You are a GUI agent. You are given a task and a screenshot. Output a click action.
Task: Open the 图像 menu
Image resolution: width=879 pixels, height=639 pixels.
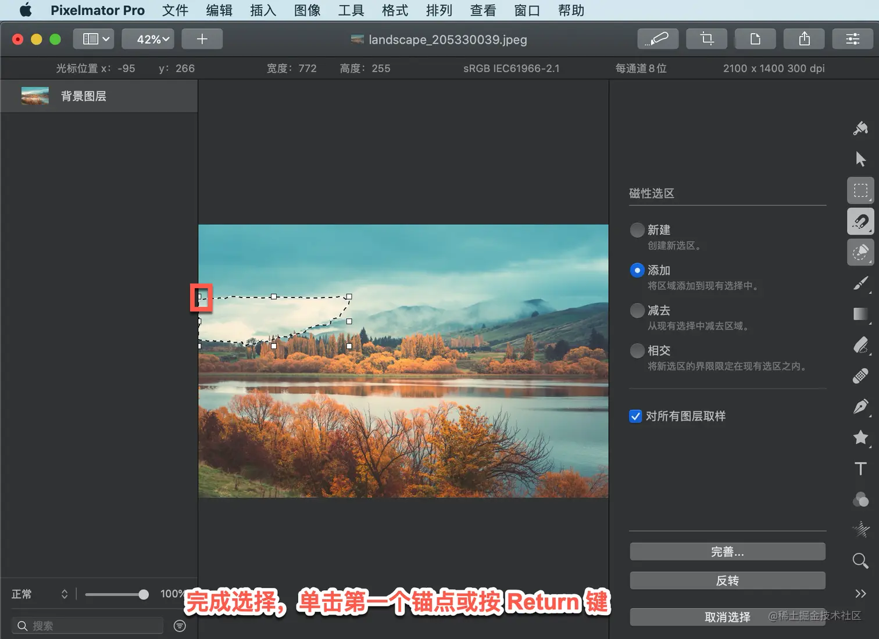tap(307, 10)
